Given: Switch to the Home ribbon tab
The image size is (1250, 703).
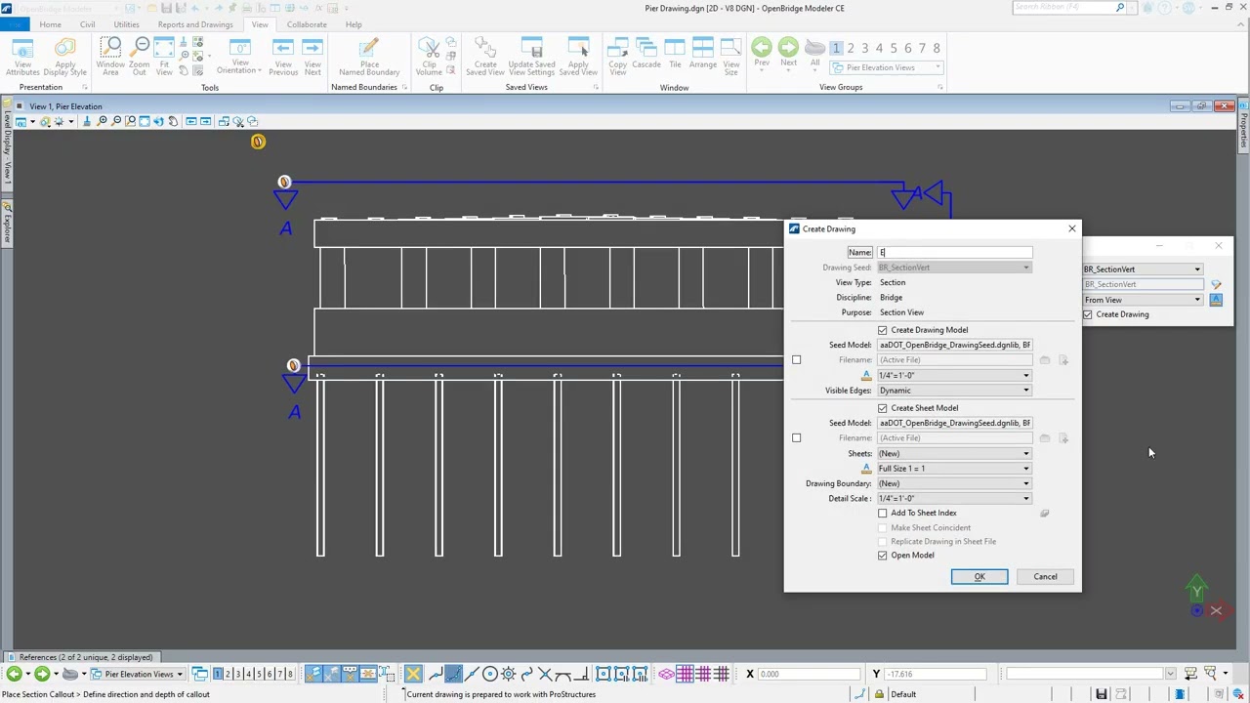Looking at the screenshot, I should click(x=50, y=24).
